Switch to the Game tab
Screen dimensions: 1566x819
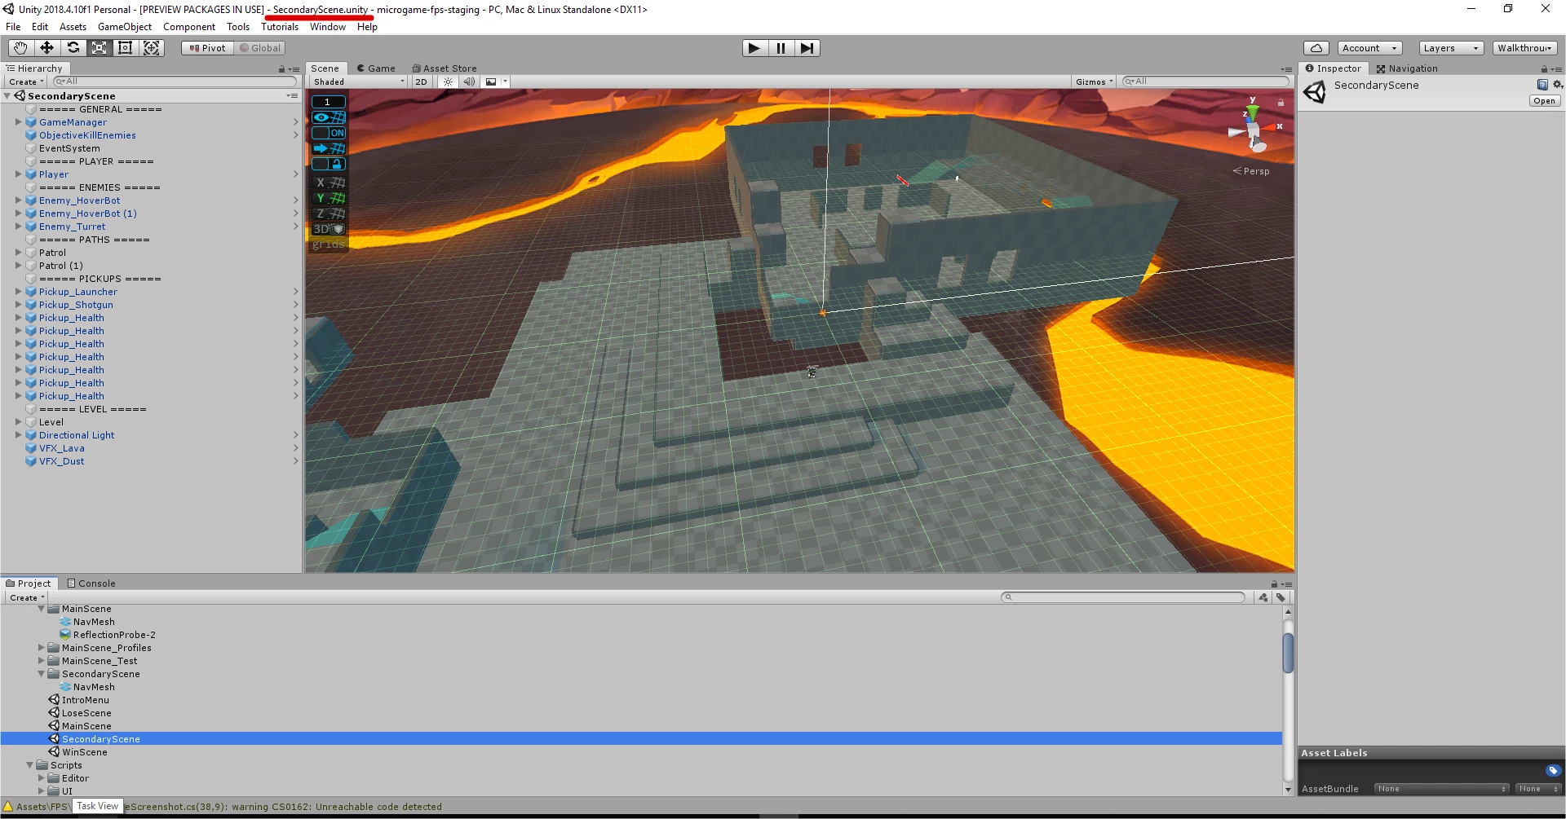[376, 68]
